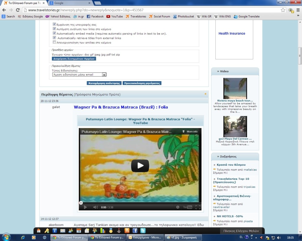
Task: Click the Watch Later clock icon in the player
Action: (178, 207)
